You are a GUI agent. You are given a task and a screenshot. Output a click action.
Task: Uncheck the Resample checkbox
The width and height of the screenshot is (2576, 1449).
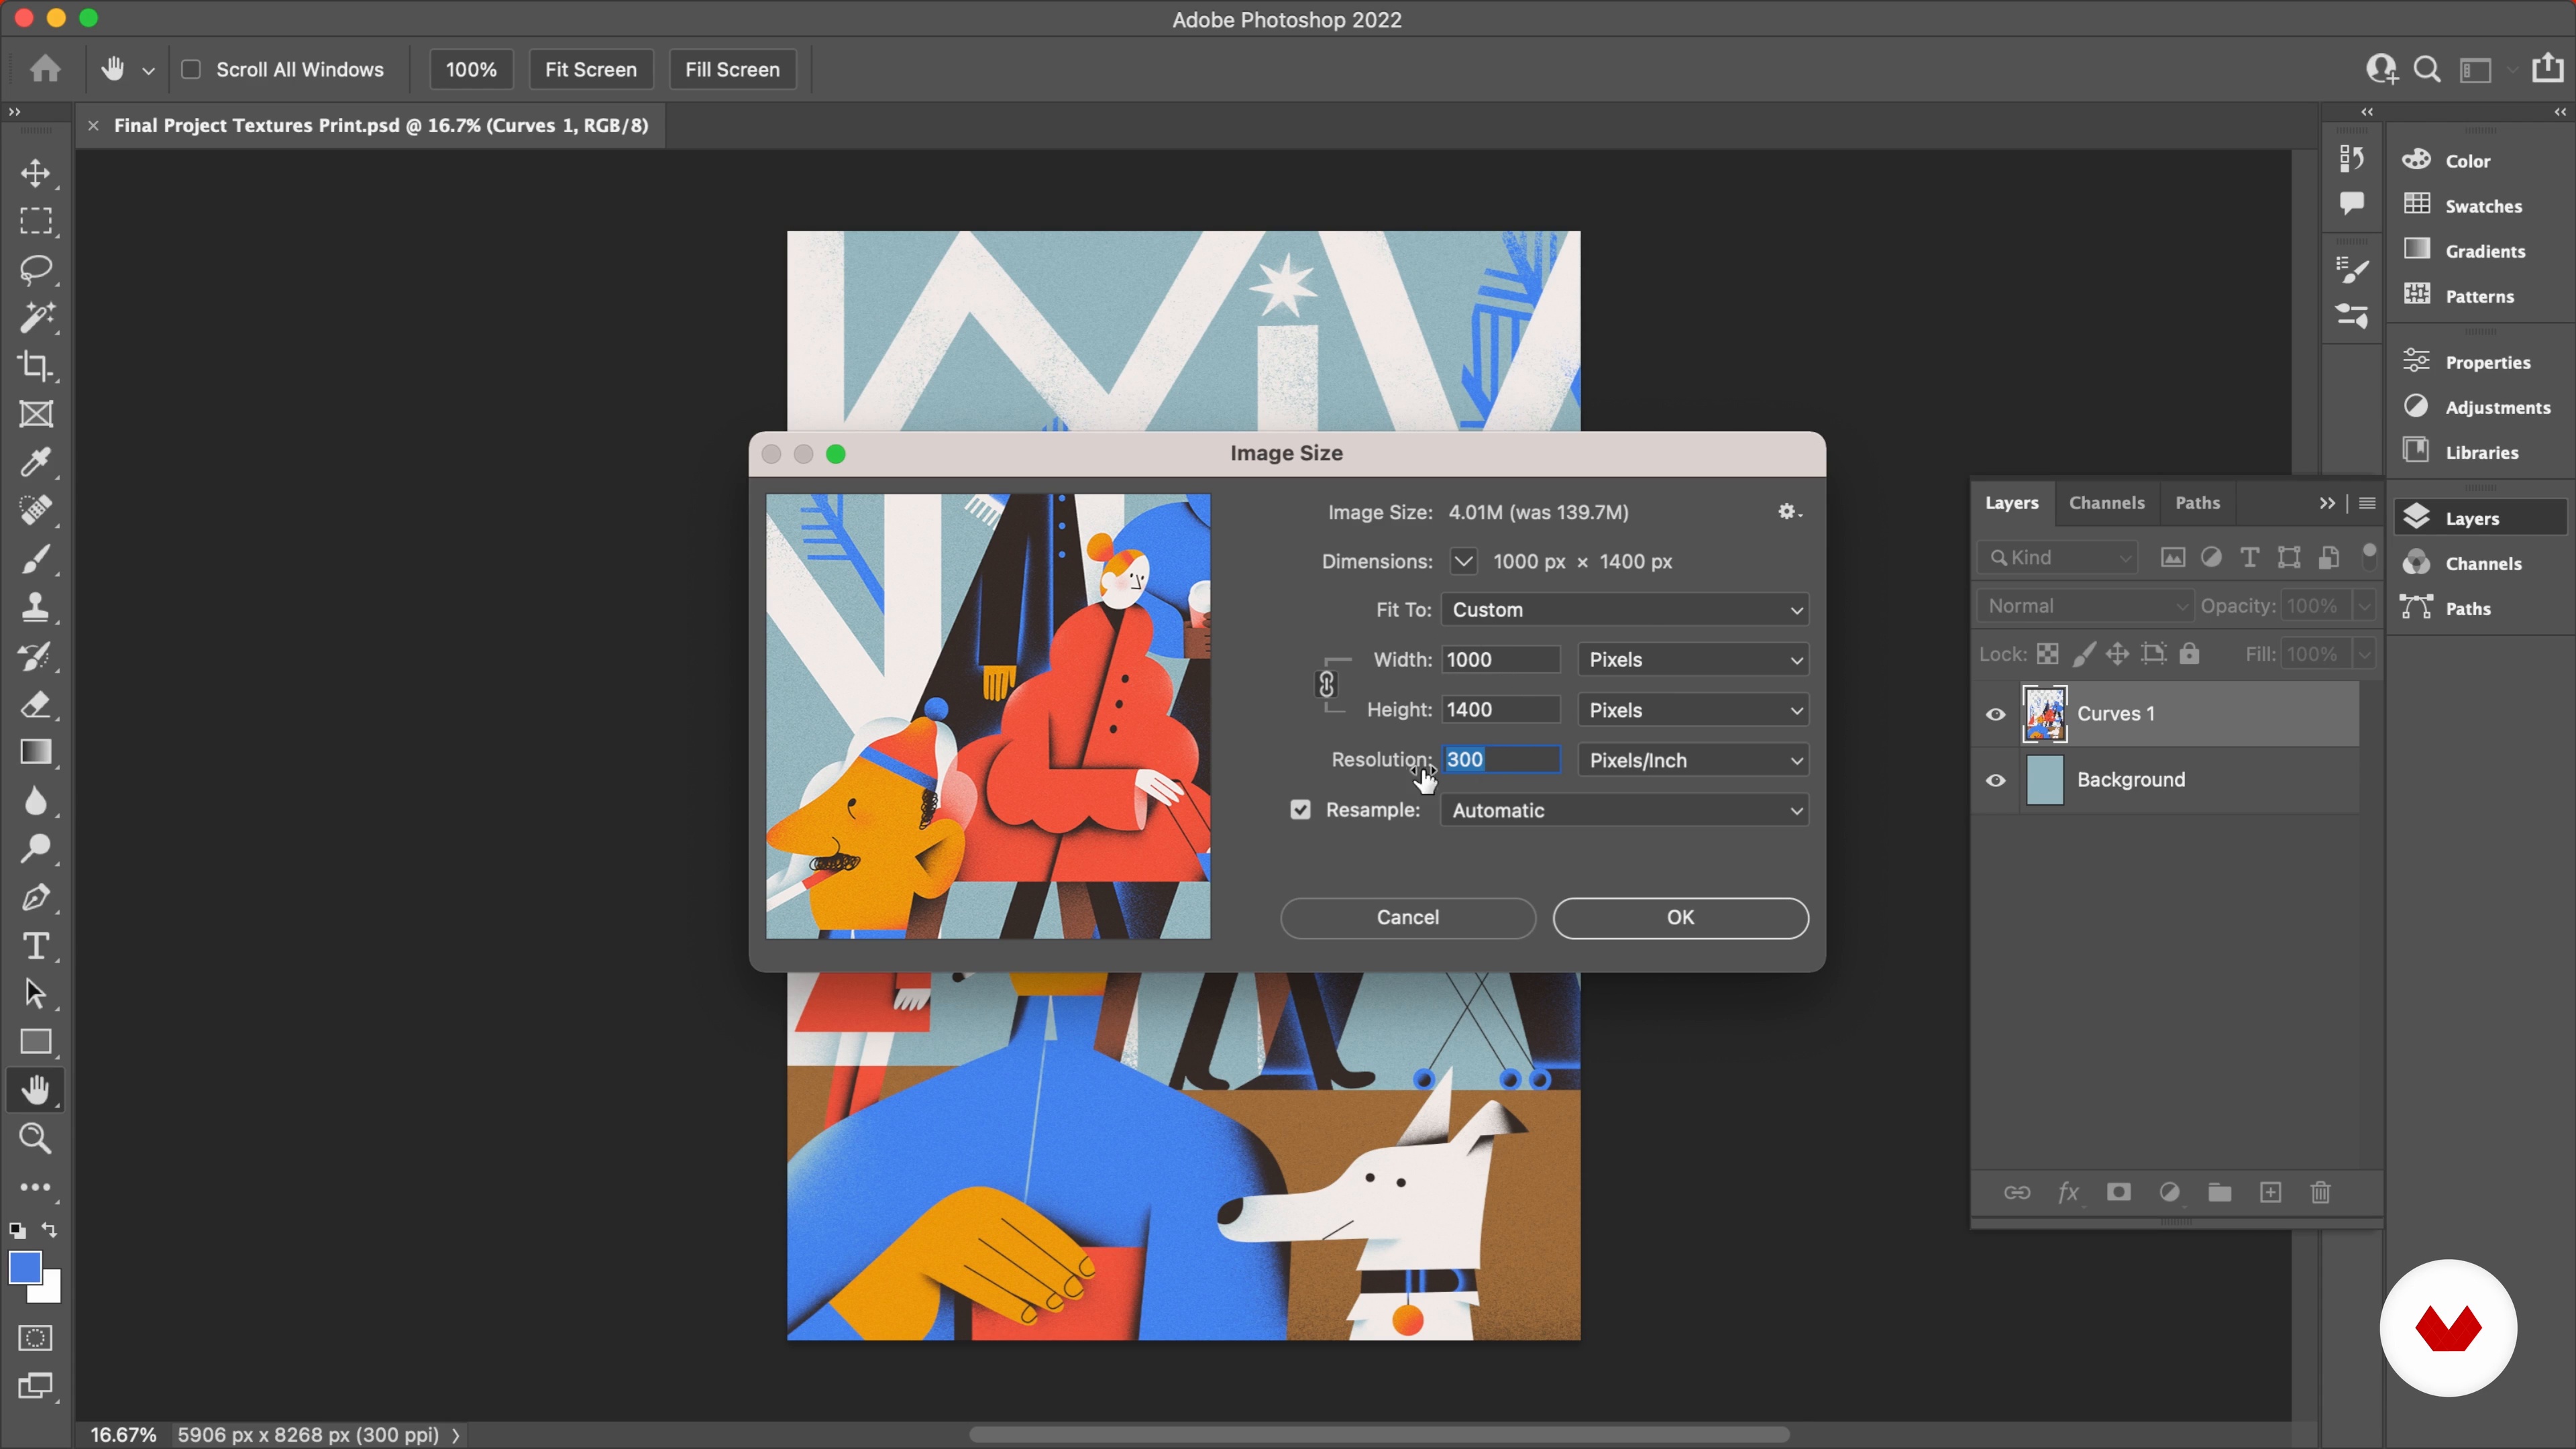[x=1300, y=810]
